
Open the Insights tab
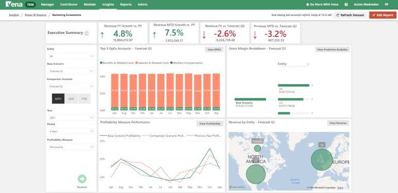(108, 5)
